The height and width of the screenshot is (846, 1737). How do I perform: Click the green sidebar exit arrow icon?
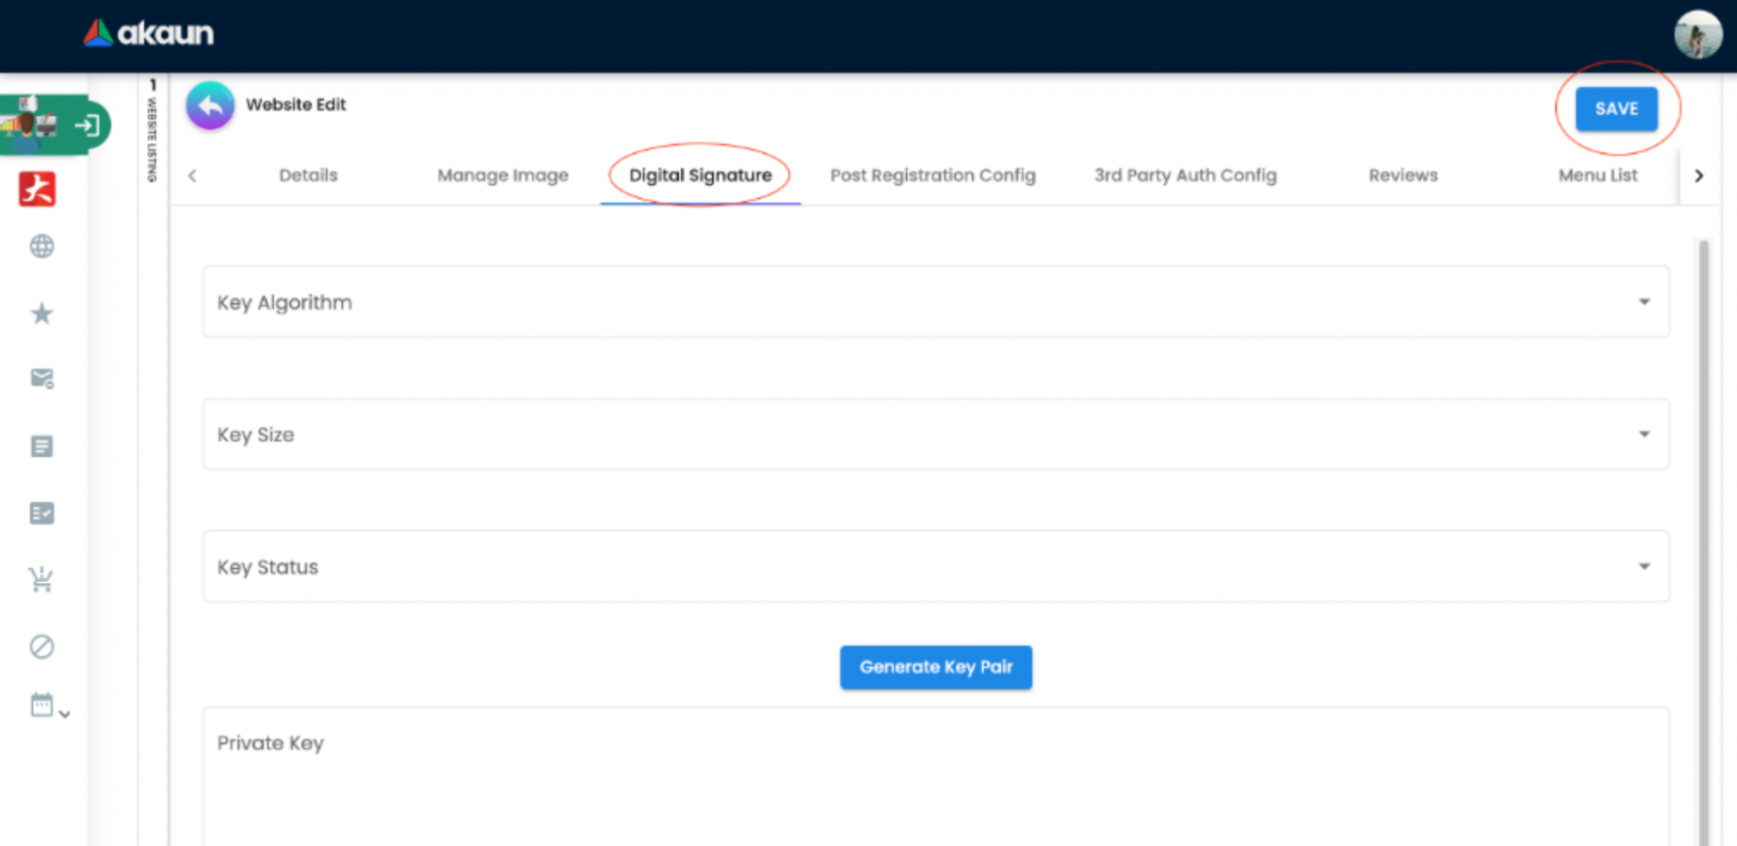88,126
